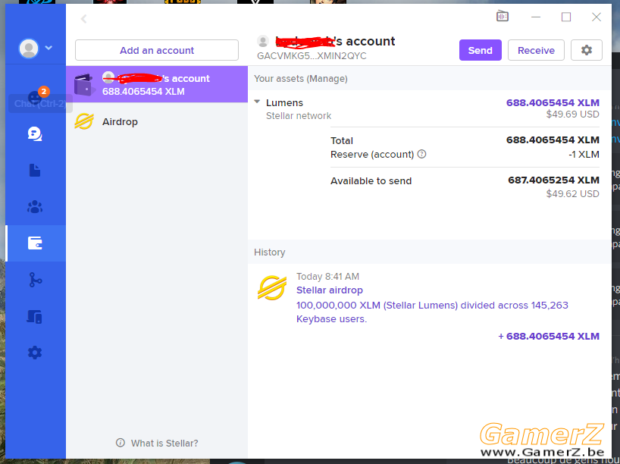
Task: Click Your assets (Manage)
Action: (300, 79)
